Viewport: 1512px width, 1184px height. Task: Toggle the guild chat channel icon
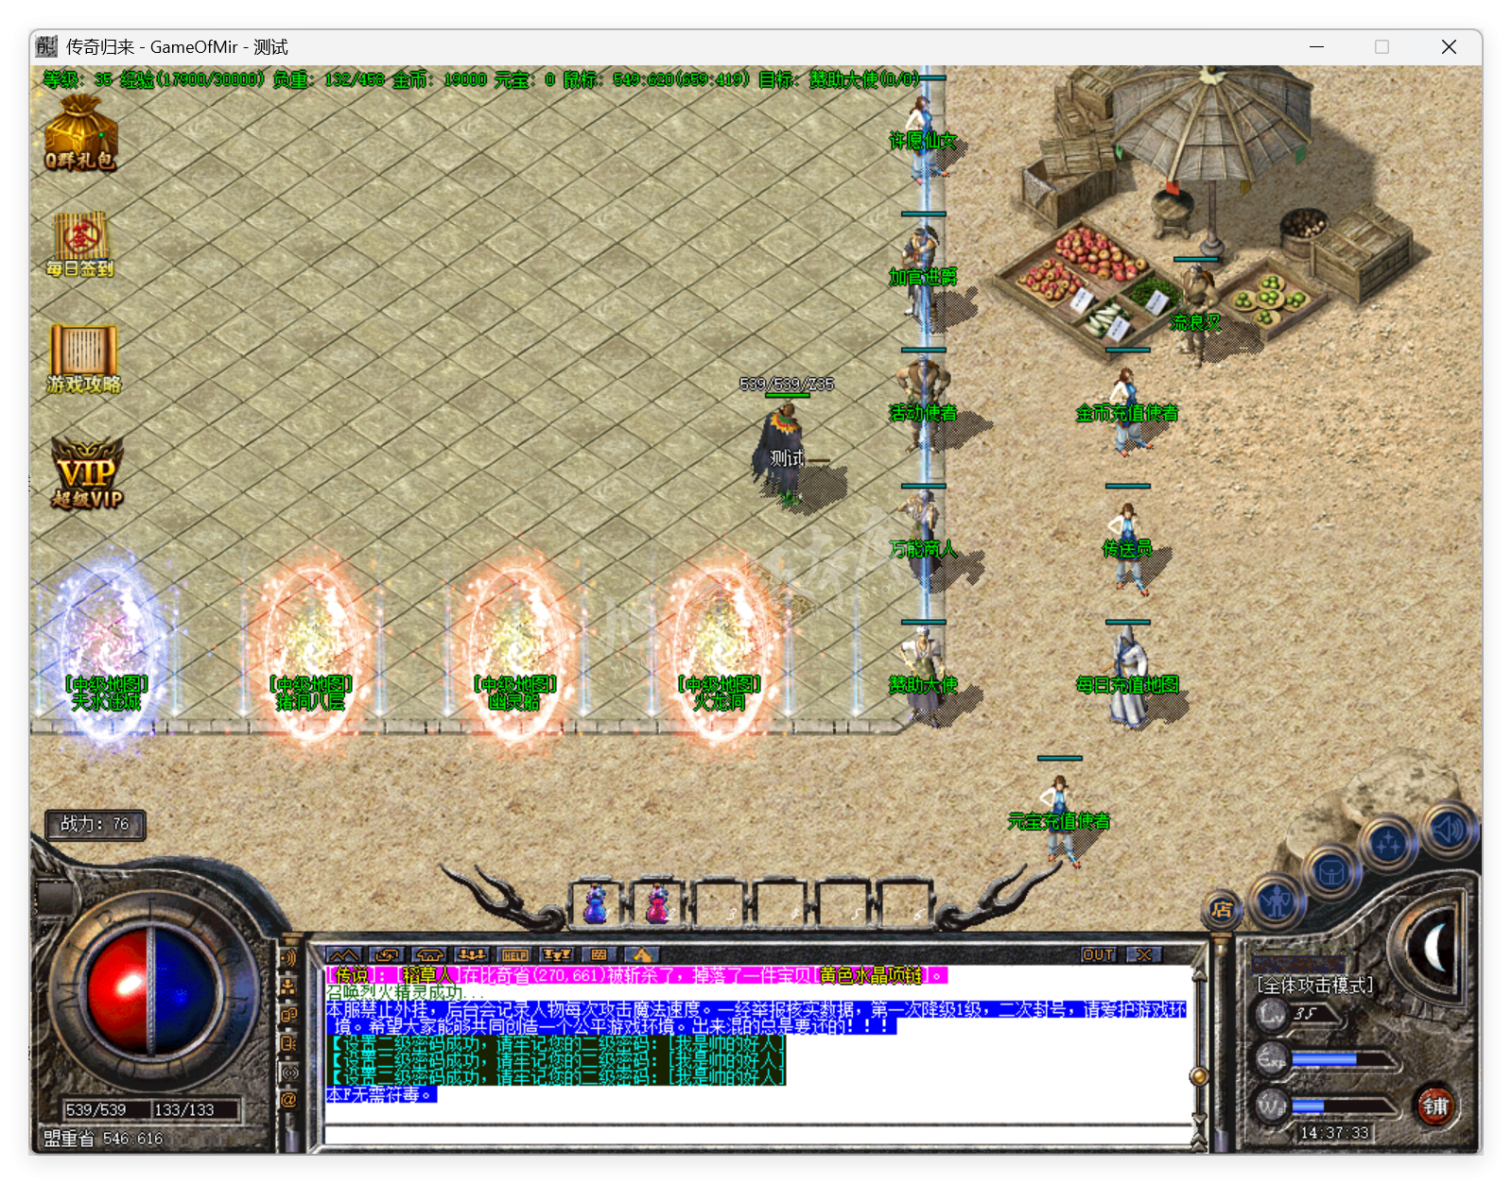tap(288, 1015)
